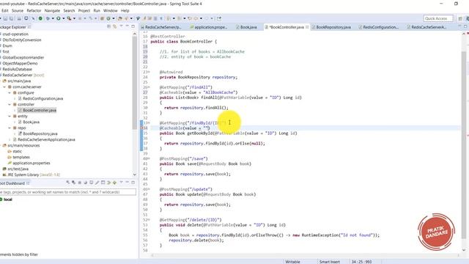Toggle Link with Editor in Package Explorer
Image resolution: width=469 pixels, height=264 pixels.
point(114,26)
